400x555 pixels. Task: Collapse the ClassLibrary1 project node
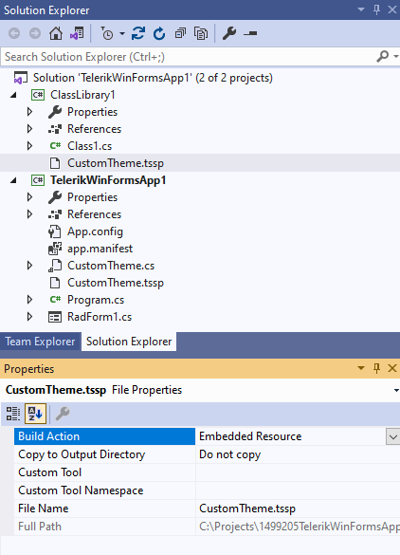[13, 95]
